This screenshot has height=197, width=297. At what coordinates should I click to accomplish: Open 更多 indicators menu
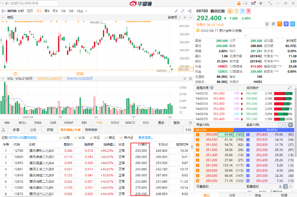pos(161,122)
